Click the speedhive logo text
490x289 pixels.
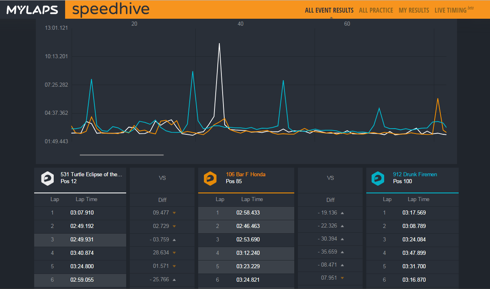coord(111,9)
